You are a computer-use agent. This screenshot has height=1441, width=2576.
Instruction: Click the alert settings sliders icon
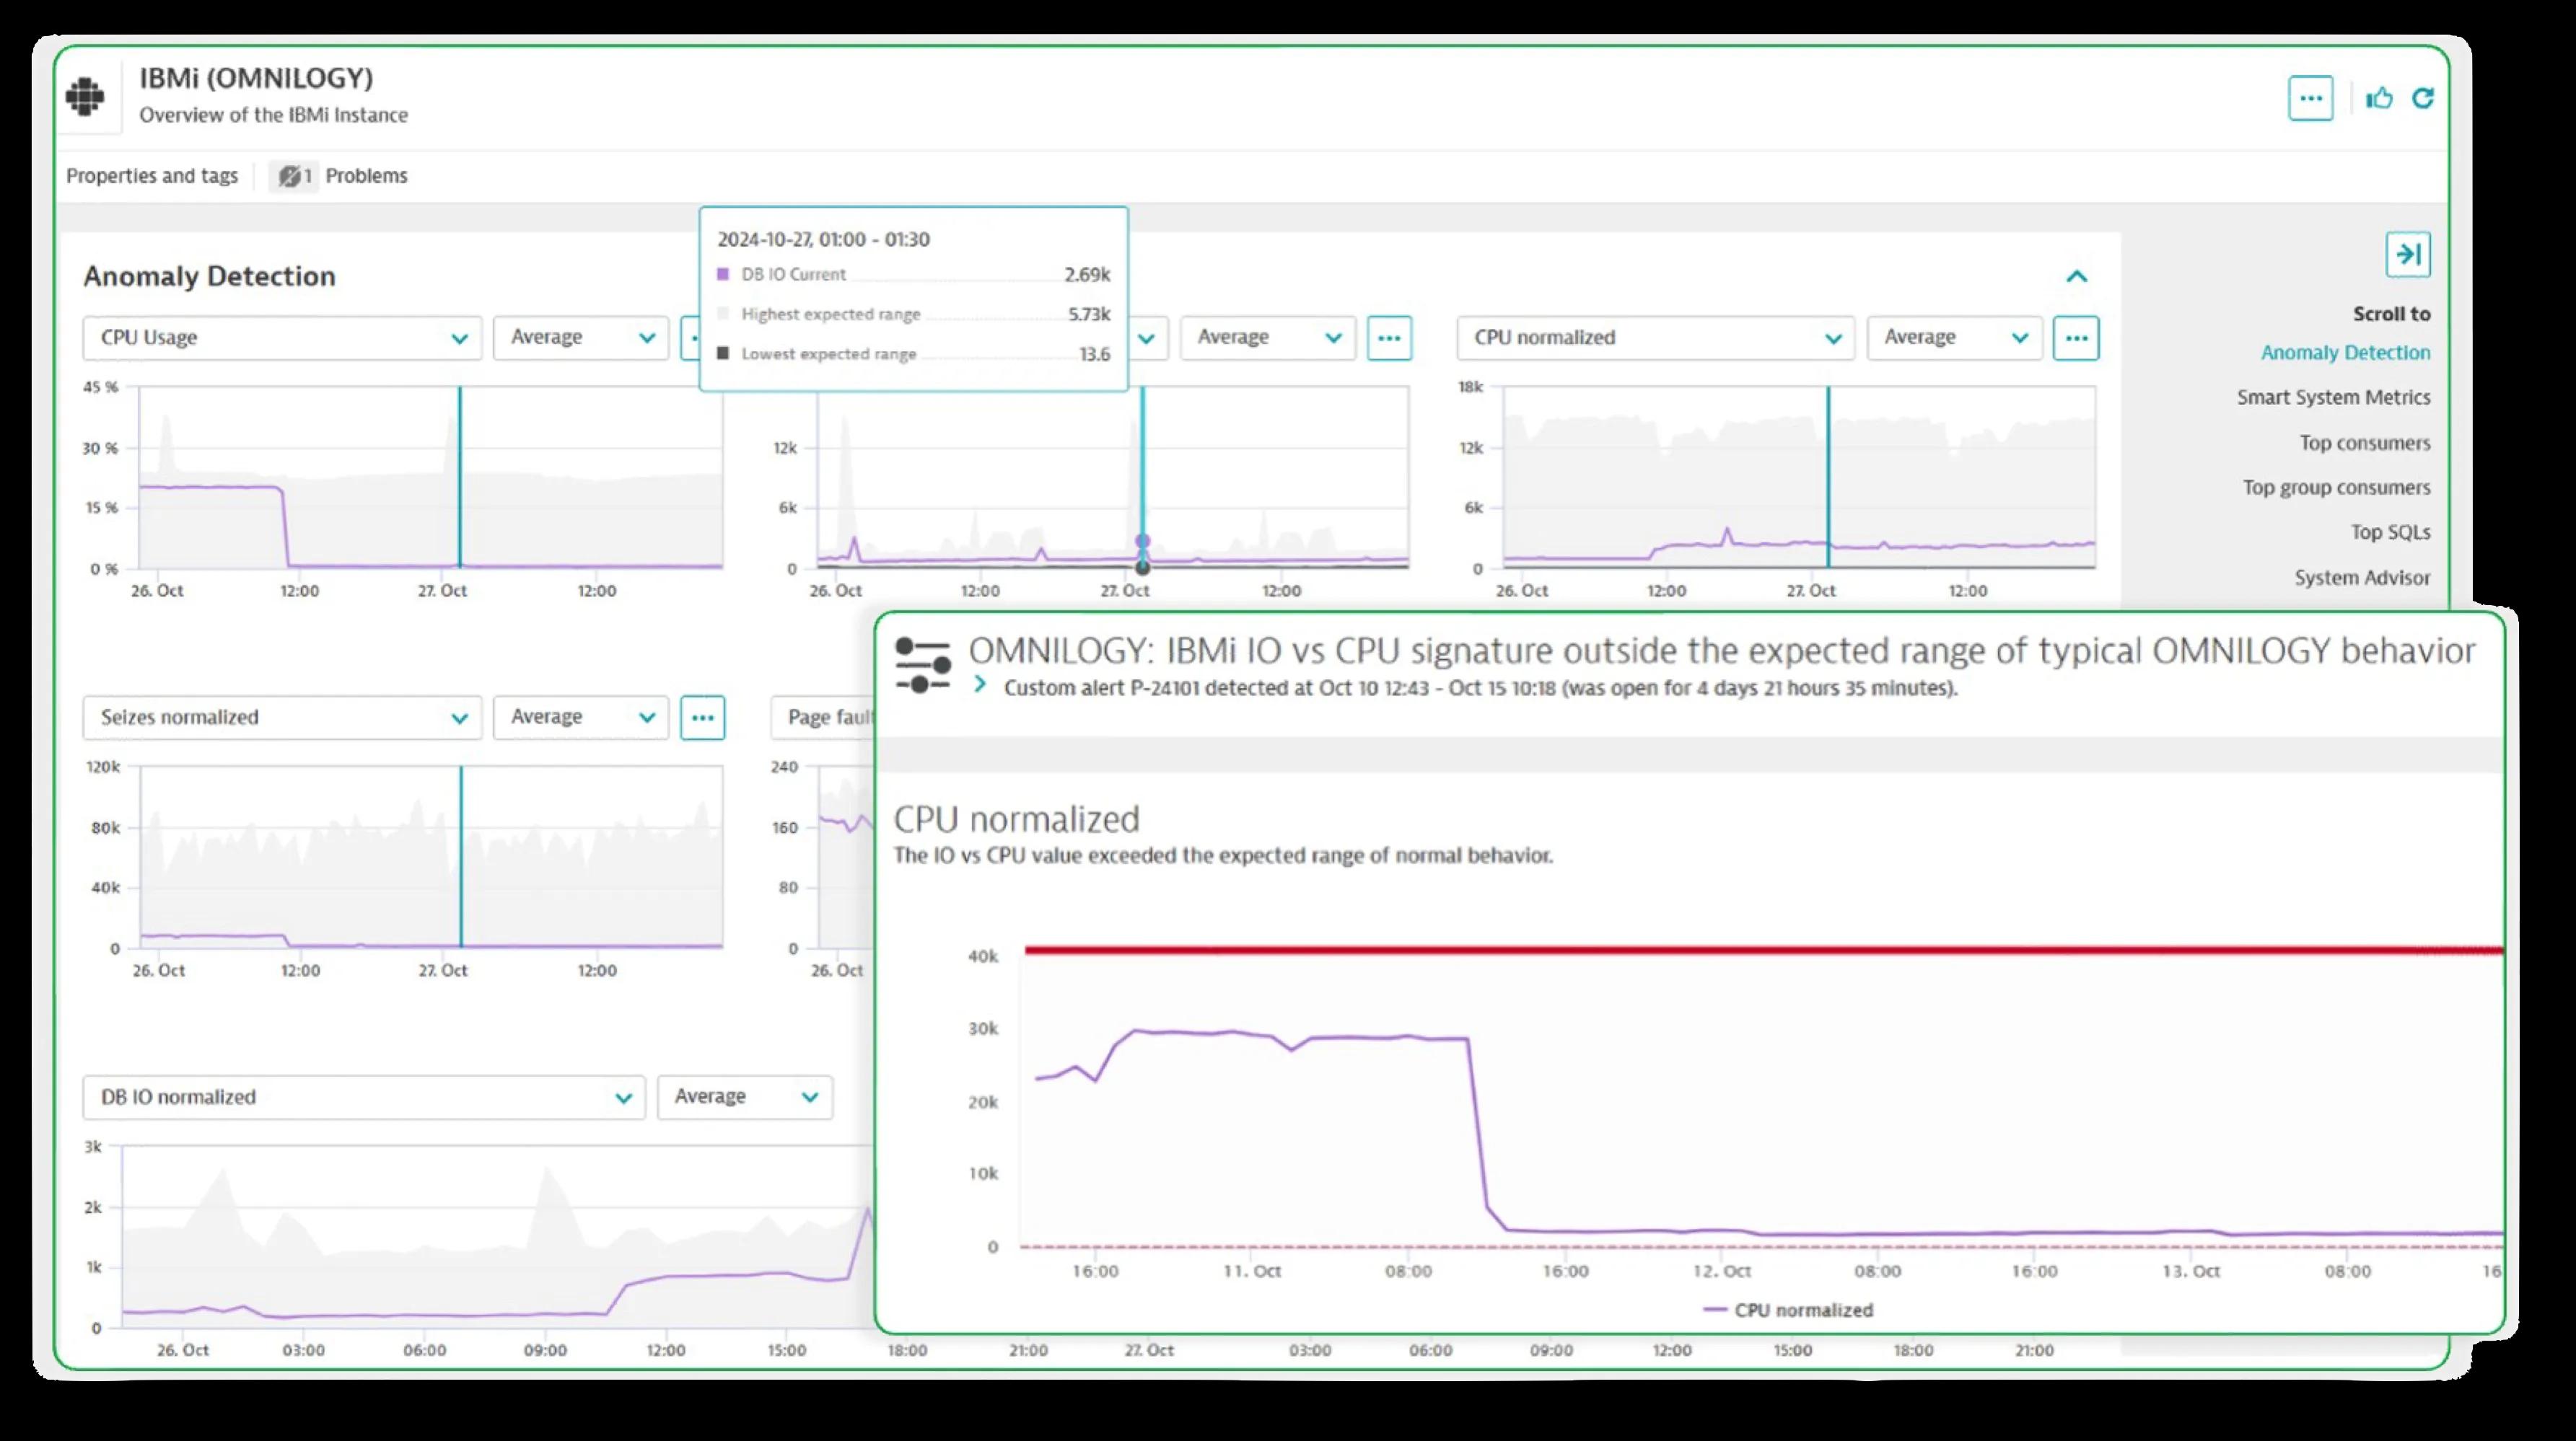click(x=922, y=666)
